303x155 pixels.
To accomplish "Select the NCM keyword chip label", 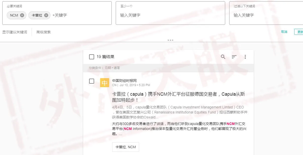I will [x=14, y=15].
